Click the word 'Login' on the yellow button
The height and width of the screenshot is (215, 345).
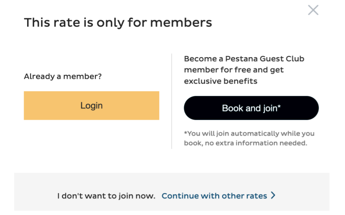[x=91, y=105]
